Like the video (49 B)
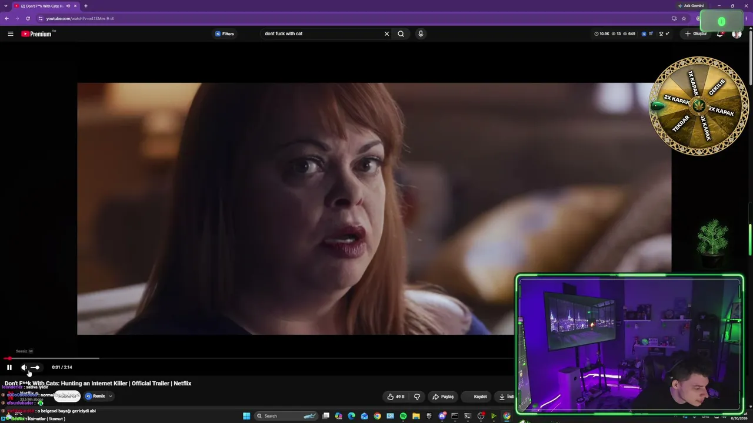This screenshot has width=753, height=423. (396, 397)
